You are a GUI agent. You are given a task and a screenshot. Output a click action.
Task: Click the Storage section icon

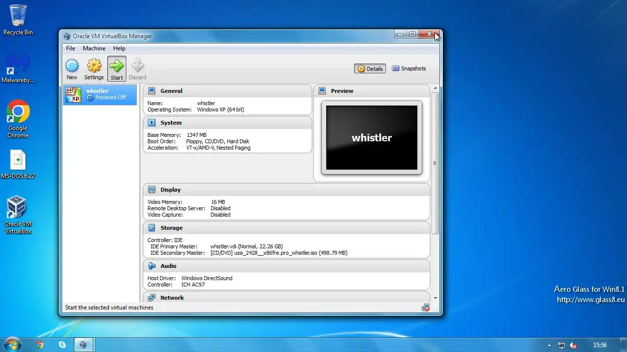[152, 228]
